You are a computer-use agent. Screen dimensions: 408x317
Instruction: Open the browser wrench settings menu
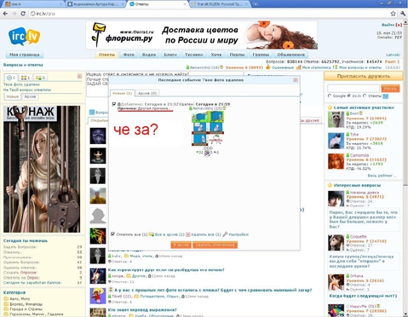[403, 14]
